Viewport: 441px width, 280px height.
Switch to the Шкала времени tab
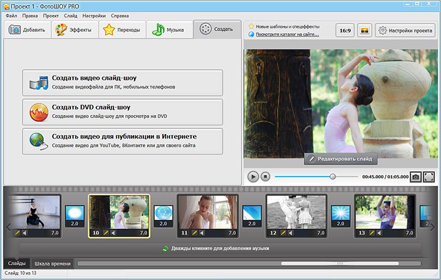click(52, 263)
